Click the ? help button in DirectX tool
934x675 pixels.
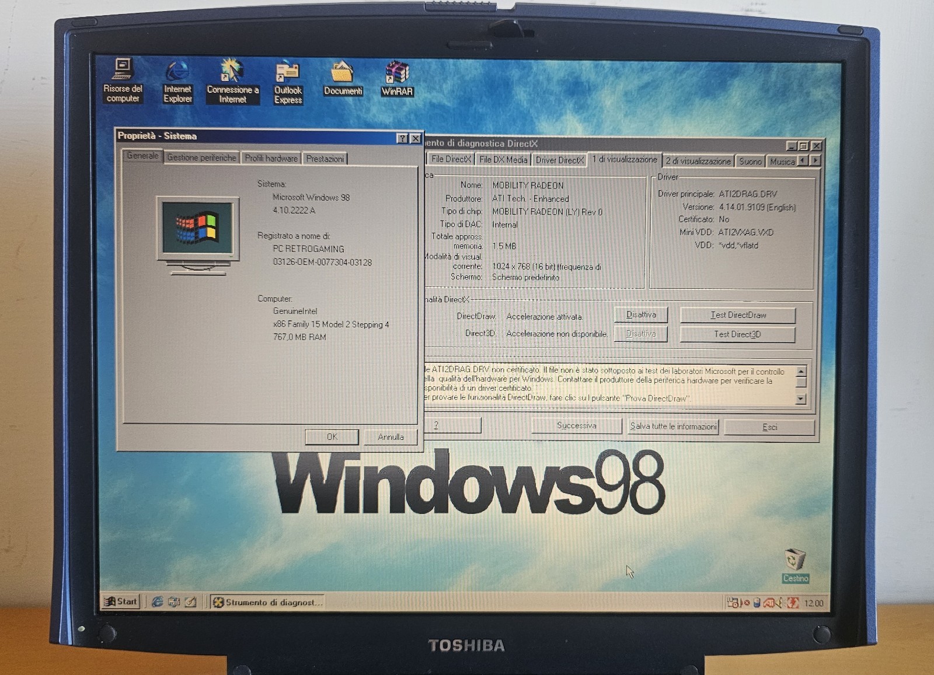click(x=452, y=425)
